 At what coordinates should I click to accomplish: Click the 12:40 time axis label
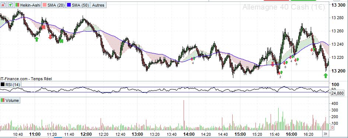tap(120, 134)
